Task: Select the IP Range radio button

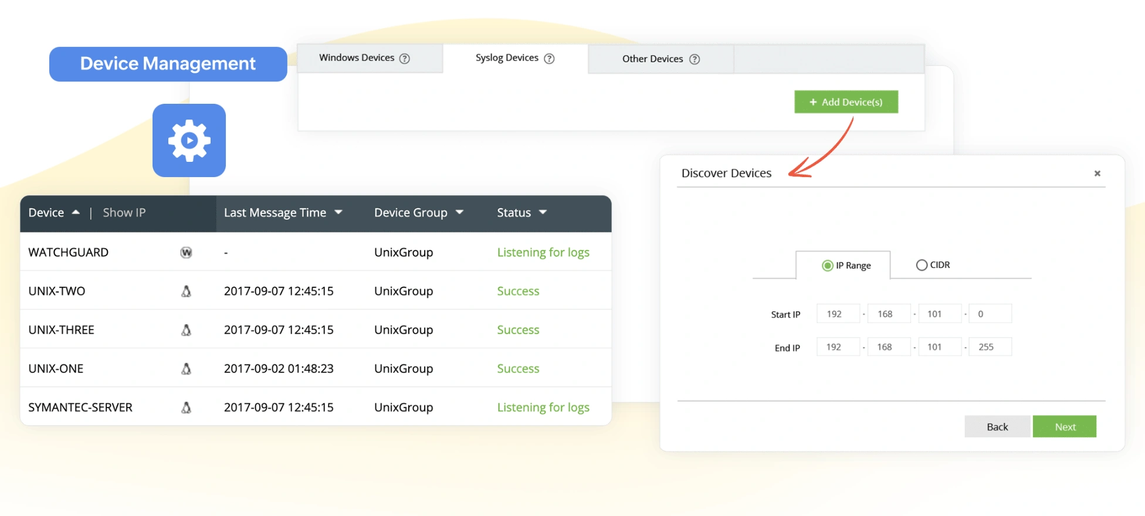Action: 827,266
